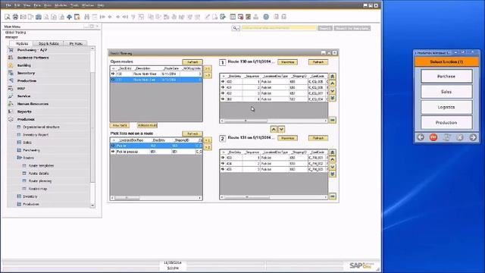Viewport: 485px width, 273px height.
Task: Switch to the Drag & Relate tab
Action: tap(48, 44)
